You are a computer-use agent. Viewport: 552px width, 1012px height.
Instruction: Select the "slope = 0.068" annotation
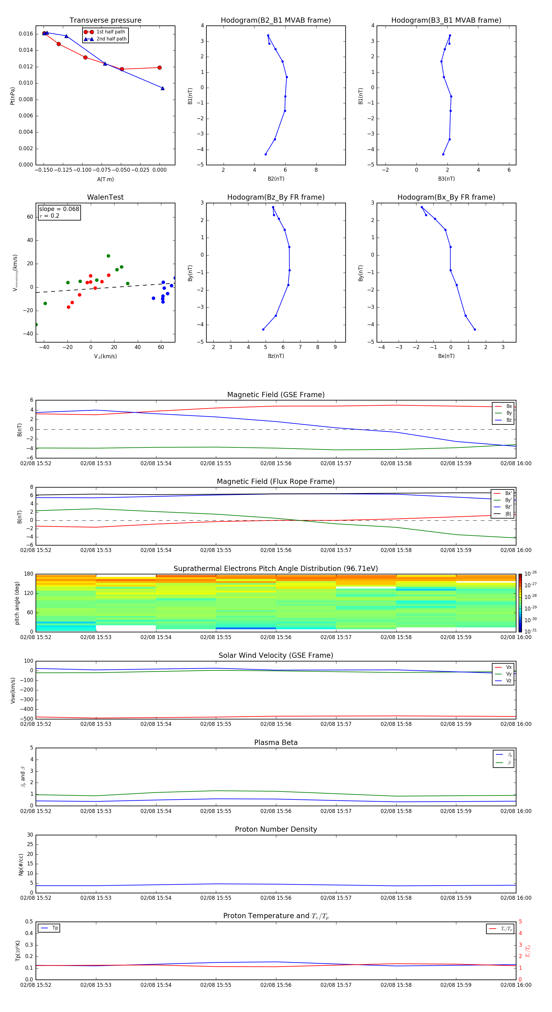(x=59, y=209)
